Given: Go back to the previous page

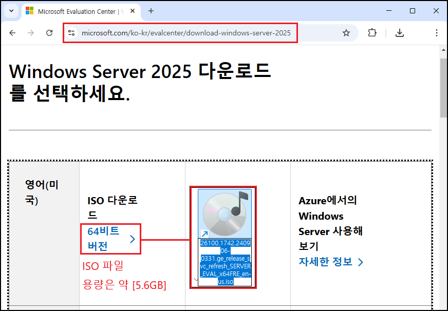Looking at the screenshot, I should pos(12,33).
